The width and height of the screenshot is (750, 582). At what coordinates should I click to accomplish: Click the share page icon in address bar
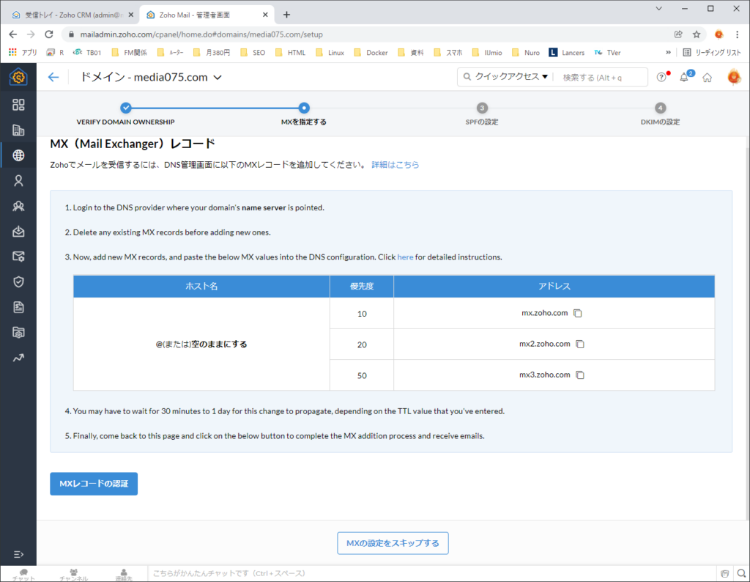pyautogui.click(x=678, y=34)
